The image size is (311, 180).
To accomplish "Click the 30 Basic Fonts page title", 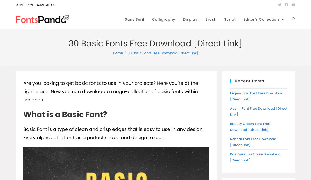I will [155, 43].
